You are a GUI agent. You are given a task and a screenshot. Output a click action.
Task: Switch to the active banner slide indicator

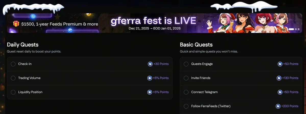[291, 29]
